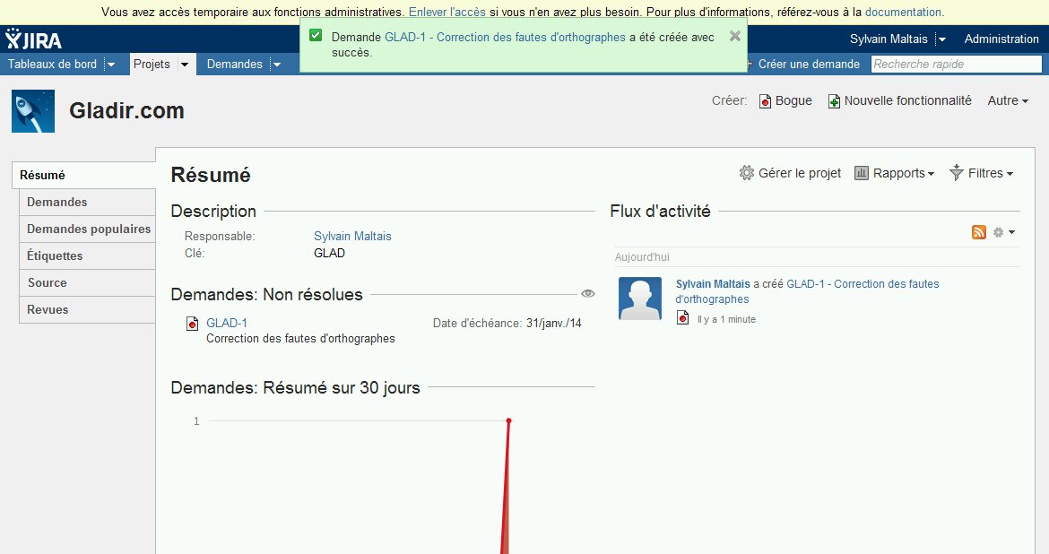Expand the activity stream gear dropdown arrow
Image resolution: width=1049 pixels, height=554 pixels.
coord(1011,232)
